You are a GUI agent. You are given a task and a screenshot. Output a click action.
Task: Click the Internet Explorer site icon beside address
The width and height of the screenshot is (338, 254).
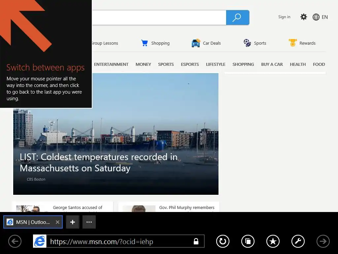[x=40, y=241]
